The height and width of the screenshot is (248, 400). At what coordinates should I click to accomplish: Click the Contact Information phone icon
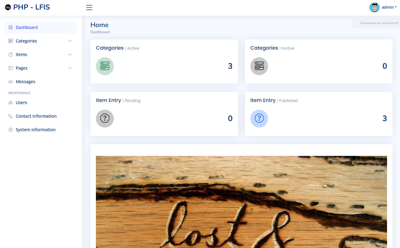10,116
